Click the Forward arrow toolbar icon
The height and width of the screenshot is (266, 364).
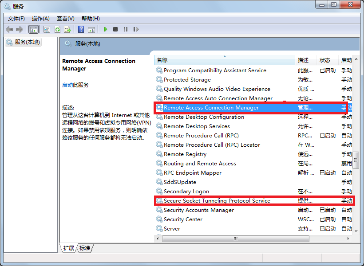20,29
